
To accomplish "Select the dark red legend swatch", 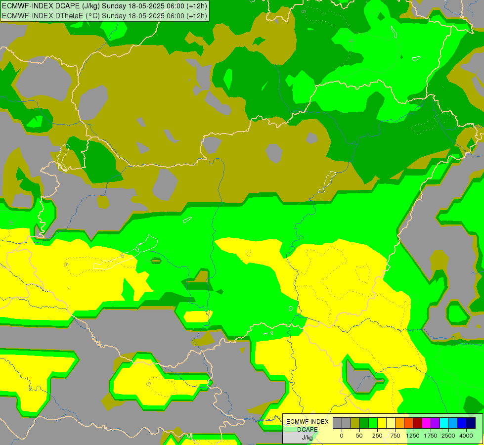I will [x=417, y=423].
